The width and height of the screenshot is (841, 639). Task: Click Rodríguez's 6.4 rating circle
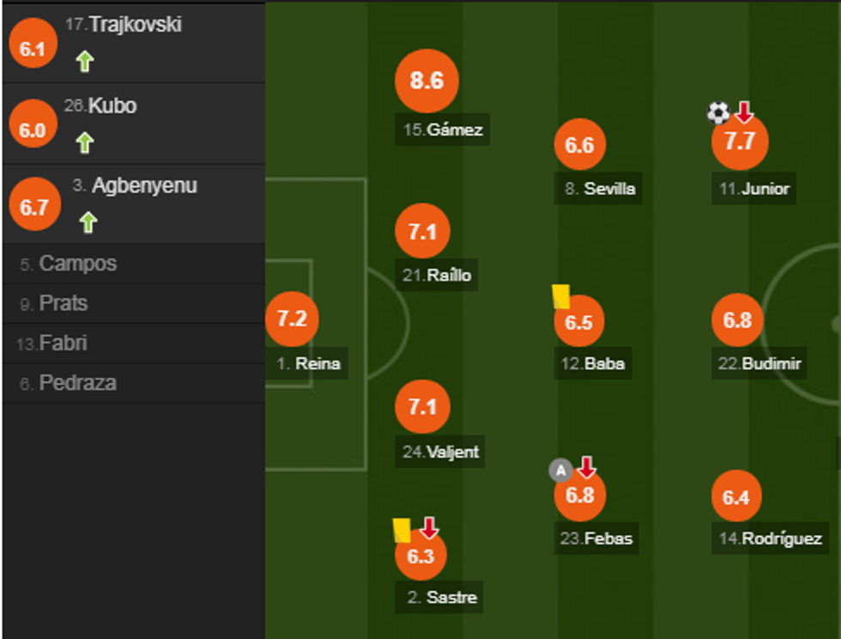coord(736,497)
